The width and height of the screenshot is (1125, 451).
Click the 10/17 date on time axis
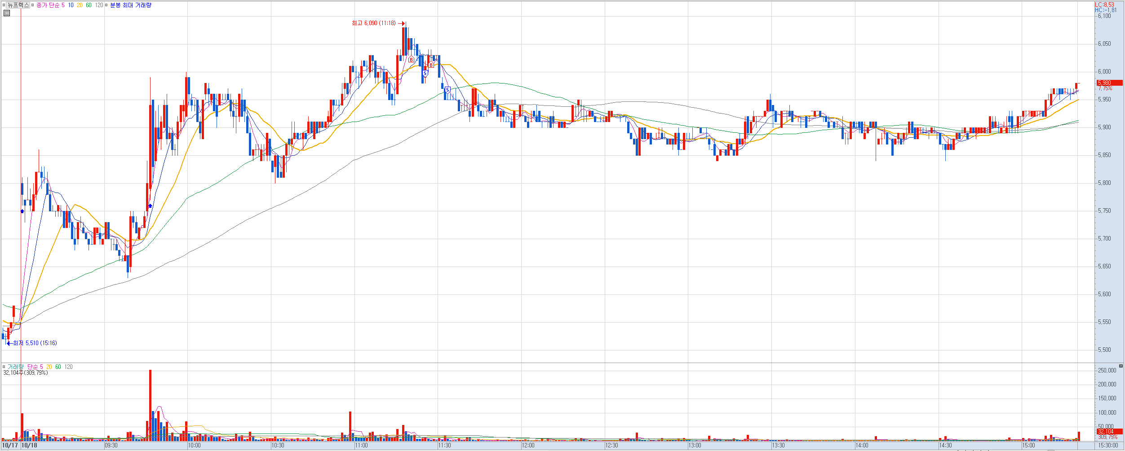coord(10,445)
